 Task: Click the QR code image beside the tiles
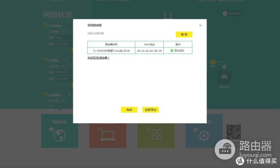[x=234, y=132]
